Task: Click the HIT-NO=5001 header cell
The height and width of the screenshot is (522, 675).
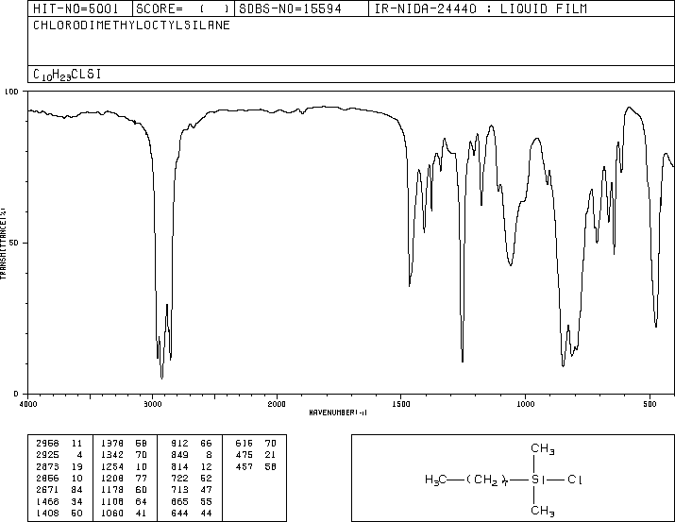Action: (76, 8)
